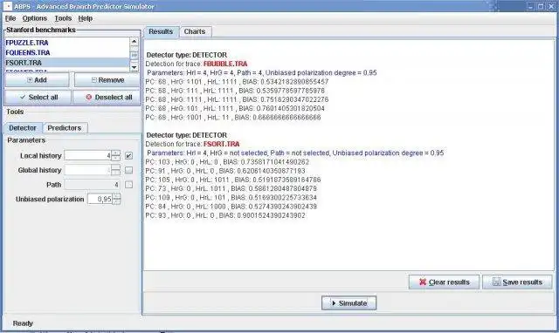Select FPUZZLE.TRA benchmark
This screenshot has width=559, height=333.
point(67,43)
